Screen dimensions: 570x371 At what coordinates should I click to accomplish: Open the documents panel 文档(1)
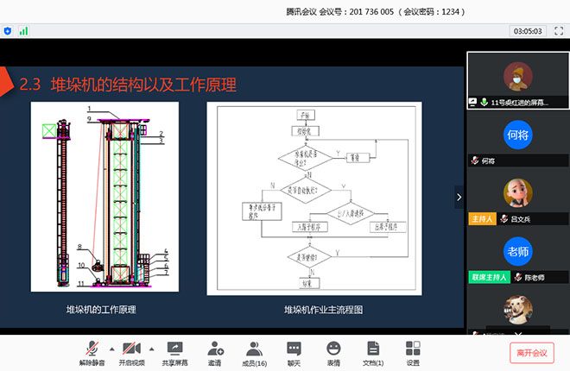coord(373,353)
